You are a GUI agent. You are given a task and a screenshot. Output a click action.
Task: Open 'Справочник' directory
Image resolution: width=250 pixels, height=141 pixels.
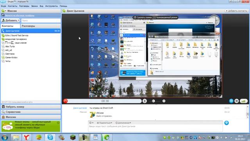coord(31,112)
